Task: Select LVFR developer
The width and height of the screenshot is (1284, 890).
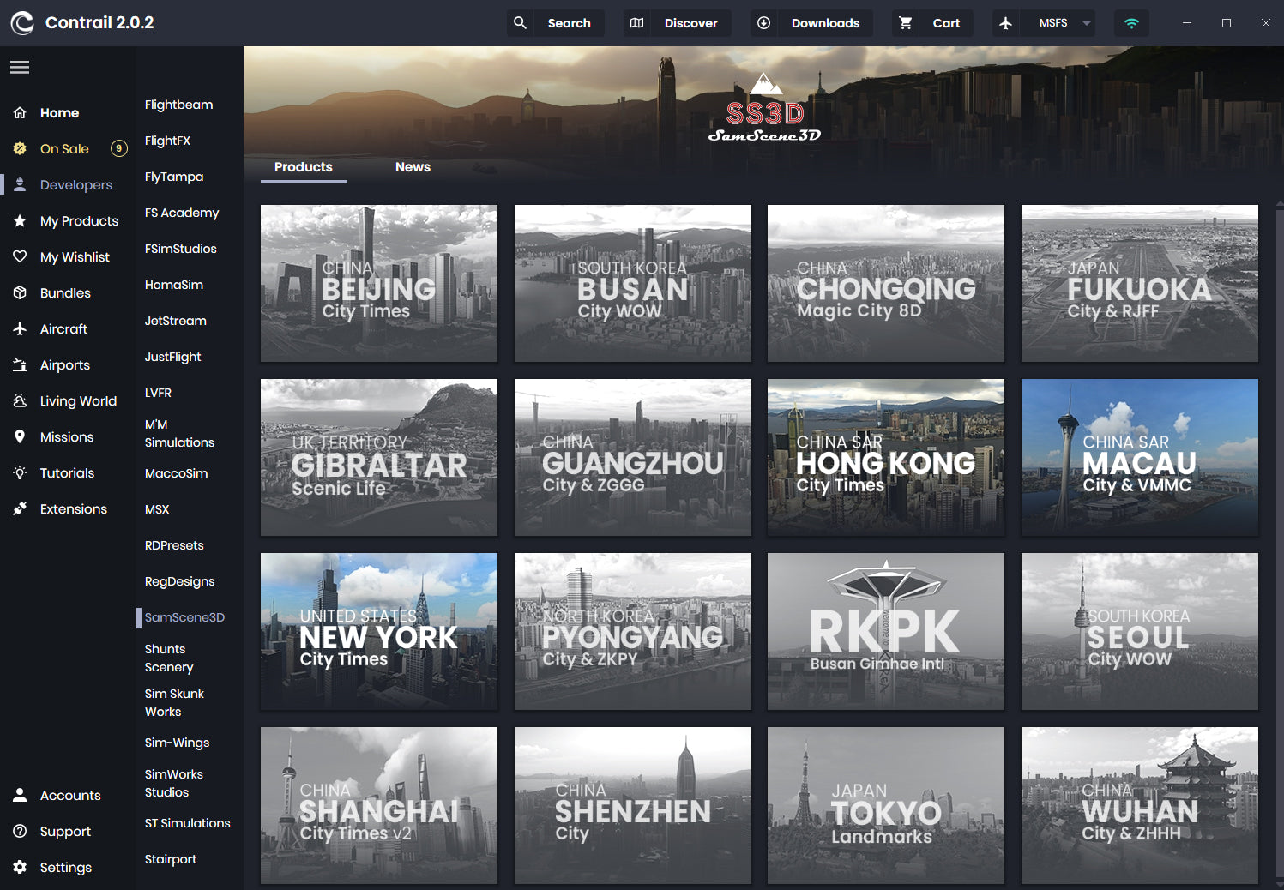Action: 158,393
